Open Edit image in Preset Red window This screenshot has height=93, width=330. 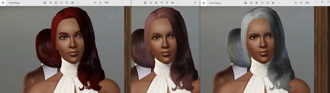(x=45, y=3)
